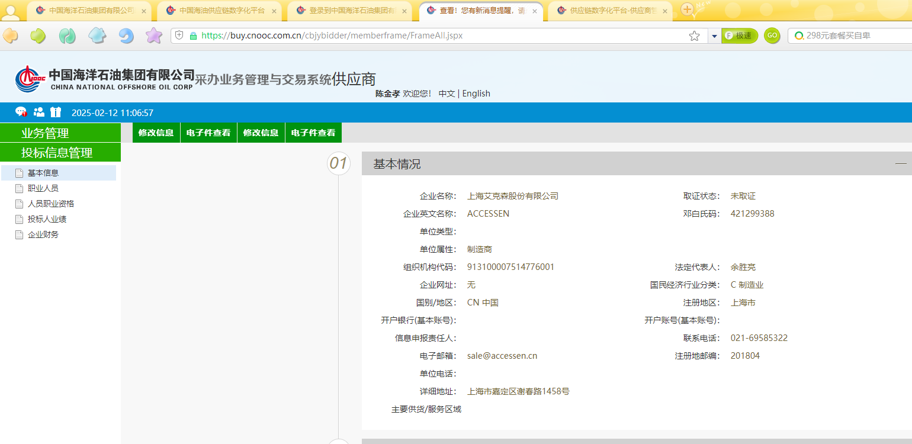The image size is (912, 444).
Task: Open the message notifications icon in blue bar
Action: click(21, 112)
